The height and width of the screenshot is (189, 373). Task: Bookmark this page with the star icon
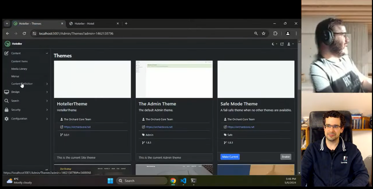pos(264,33)
